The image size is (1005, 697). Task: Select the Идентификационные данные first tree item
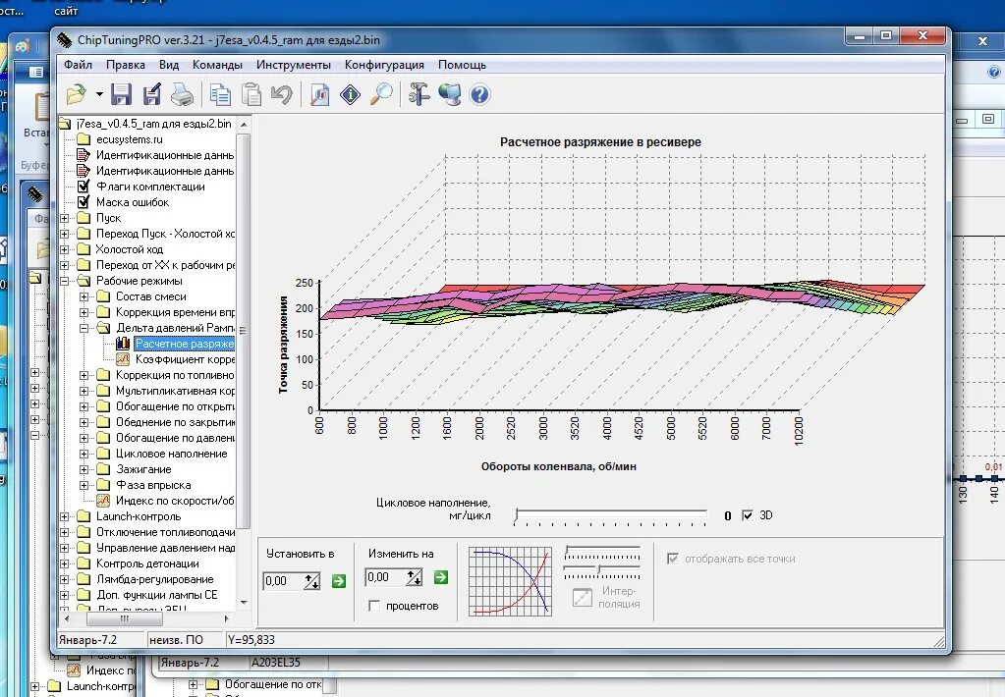click(x=165, y=155)
